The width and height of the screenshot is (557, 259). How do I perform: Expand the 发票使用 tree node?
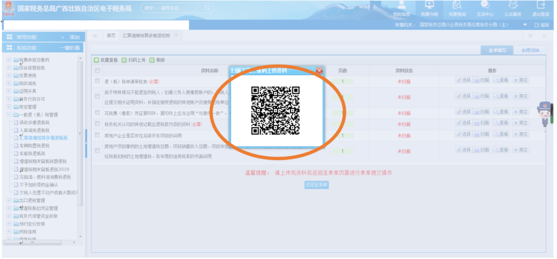pos(9,75)
